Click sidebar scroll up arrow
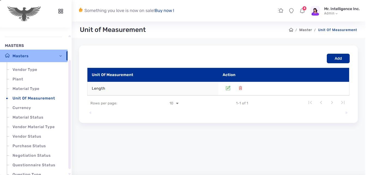The image size is (366, 175). [69, 36]
